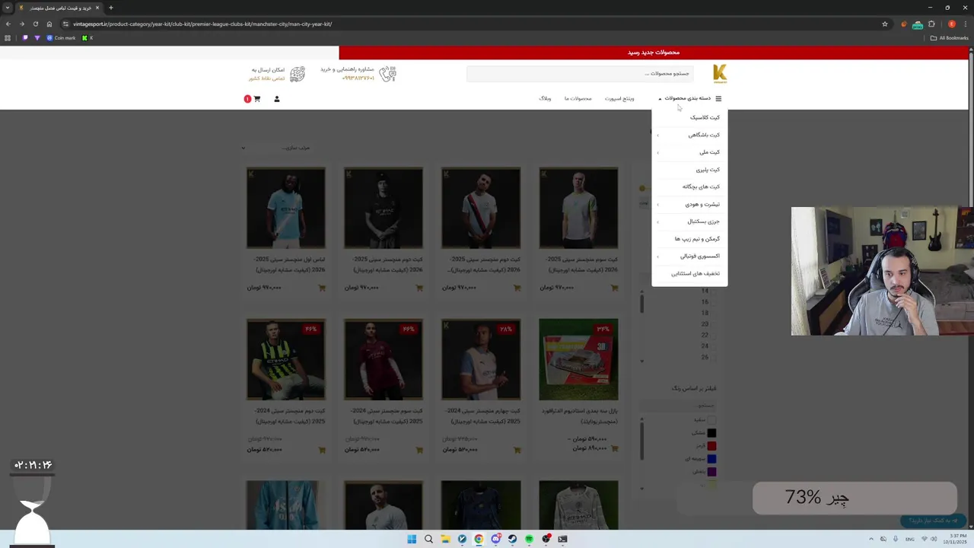Screen dimensions: 974x548
Task: Bookmark this page with the star icon
Action: point(885,24)
